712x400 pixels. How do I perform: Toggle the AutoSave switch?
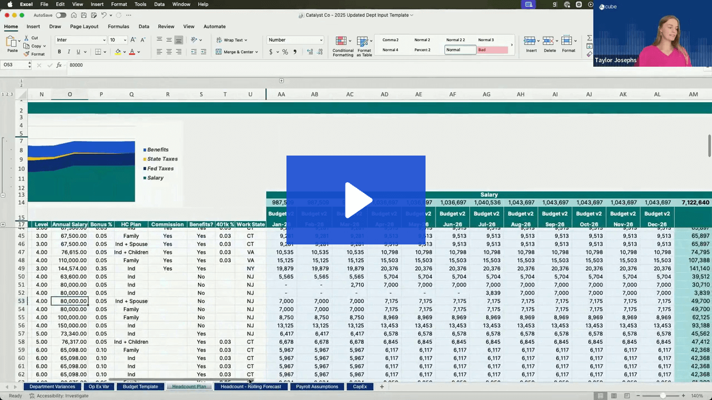[x=61, y=15]
